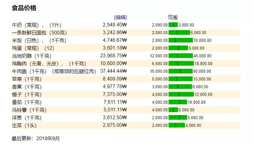The height and width of the screenshot is (148, 254).
Task: Select row label 洋葱（1千克）
Action: 27,118
